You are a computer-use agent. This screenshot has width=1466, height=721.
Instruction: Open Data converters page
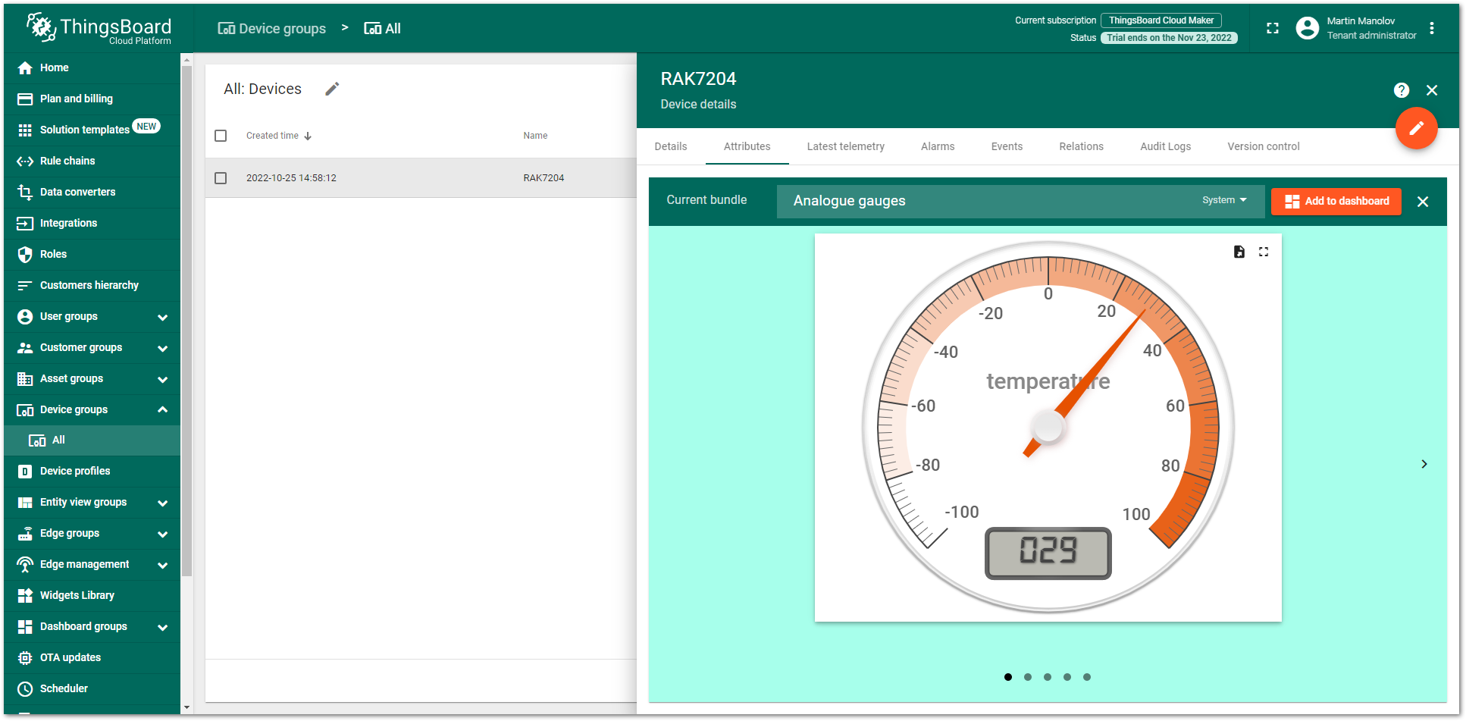point(92,192)
